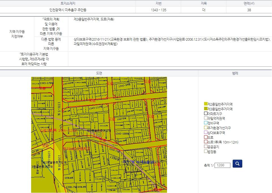Select the lot number 1343 - 135
Viewport: 272px width, 193px height.
click(x=159, y=10)
